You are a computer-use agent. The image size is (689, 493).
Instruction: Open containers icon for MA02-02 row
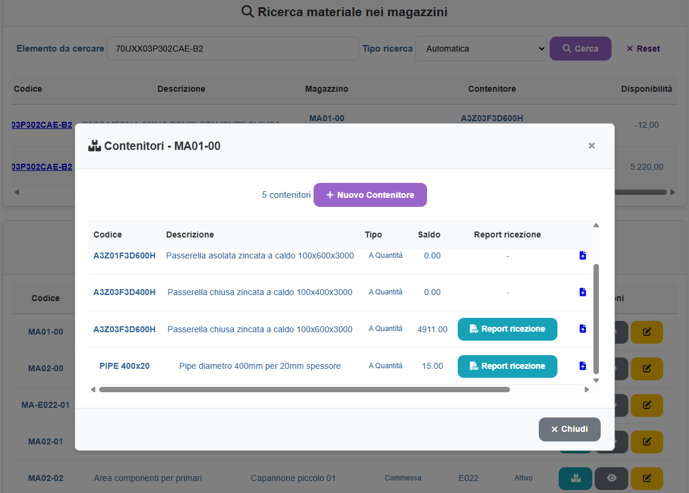(575, 478)
